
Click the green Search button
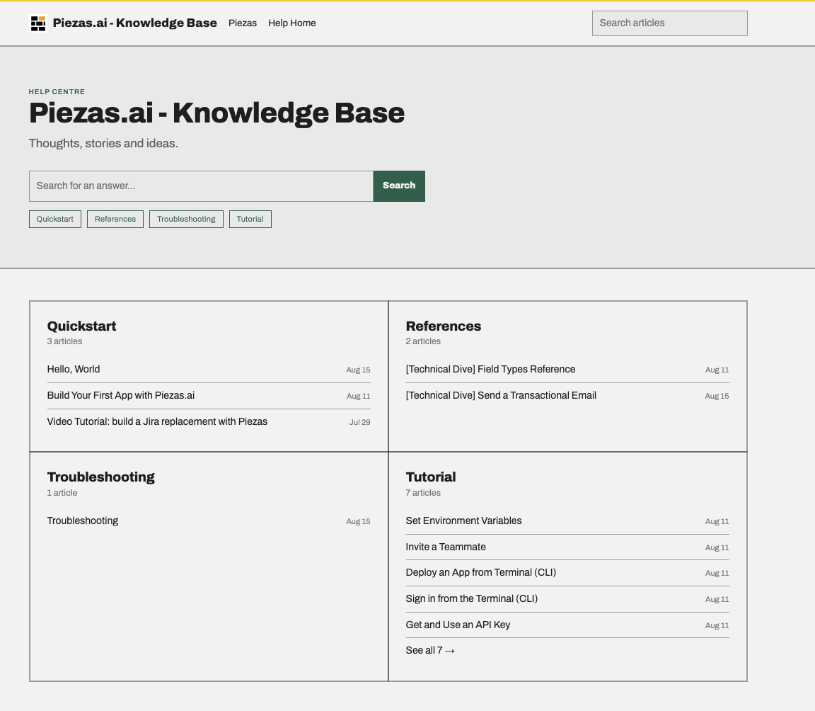click(399, 186)
